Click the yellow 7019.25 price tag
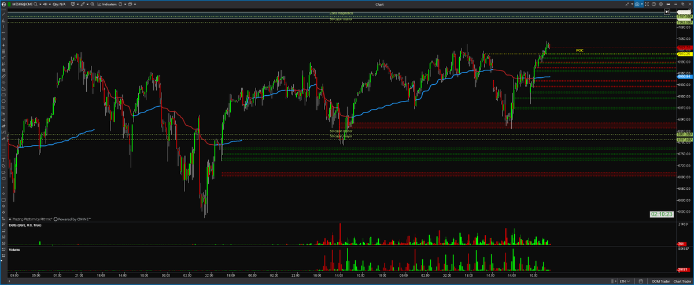Viewport: 694px width, 285px height. pyautogui.click(x=685, y=53)
